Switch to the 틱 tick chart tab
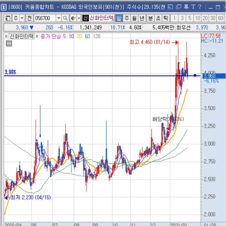This screenshot has height=226, width=226. coord(166,18)
